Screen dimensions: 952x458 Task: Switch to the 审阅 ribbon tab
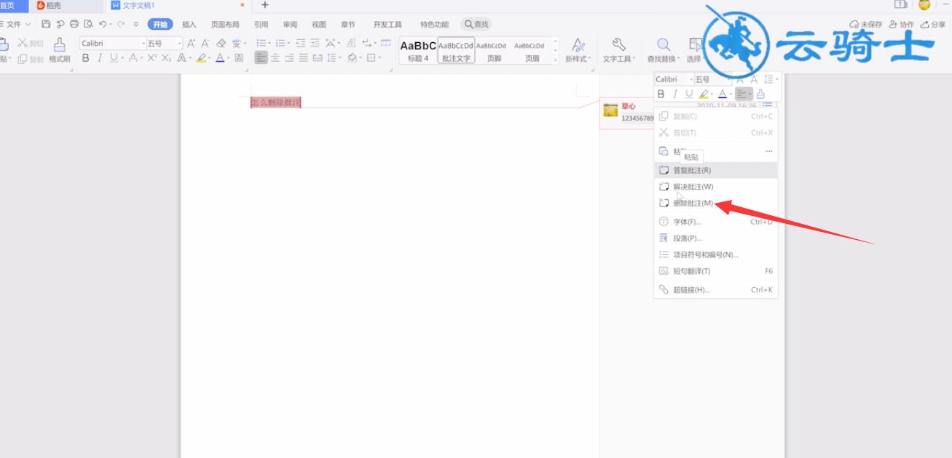pos(290,24)
